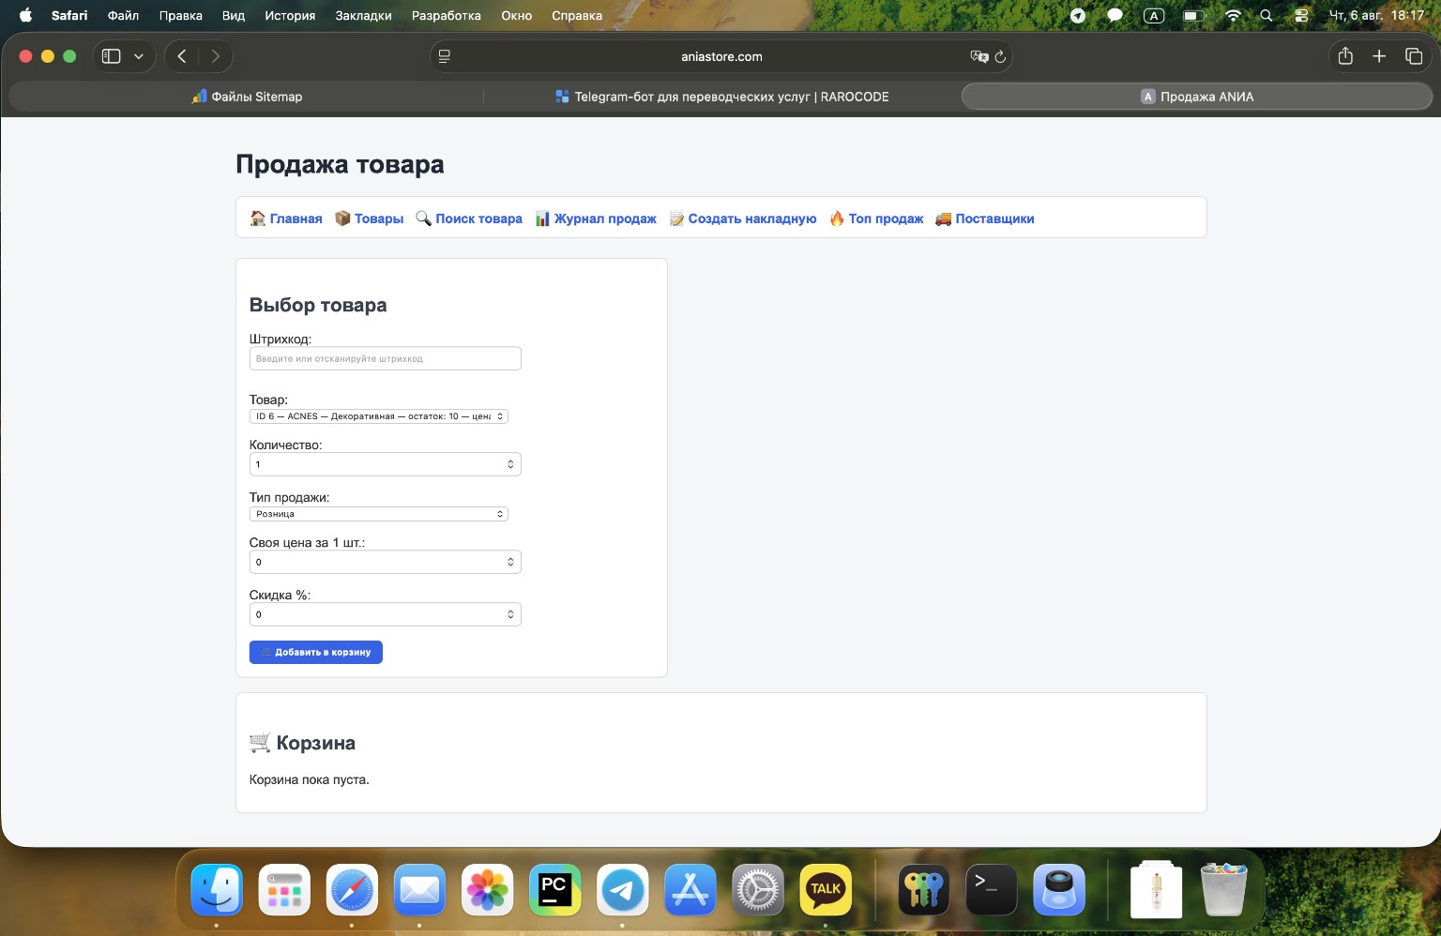The height and width of the screenshot is (936, 1441).
Task: Expand sidebar options chevron next to sidebar button
Action: [139, 56]
